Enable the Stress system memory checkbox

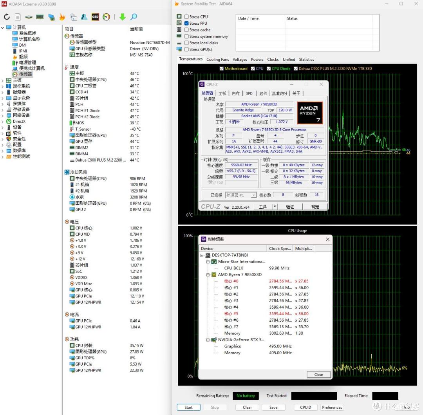[x=186, y=36]
